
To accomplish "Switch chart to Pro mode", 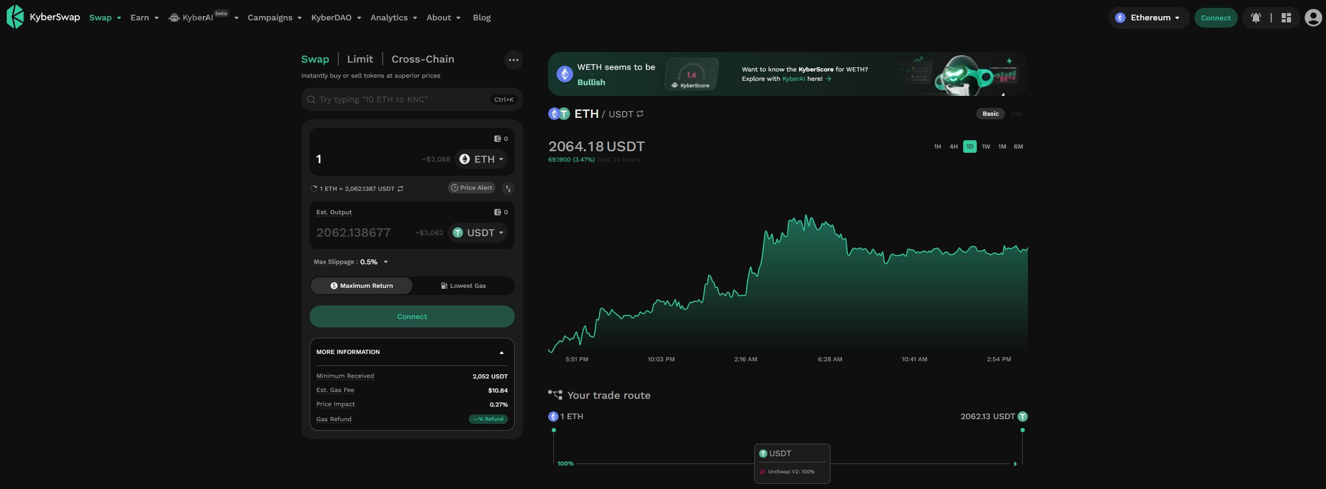I will [1016, 114].
